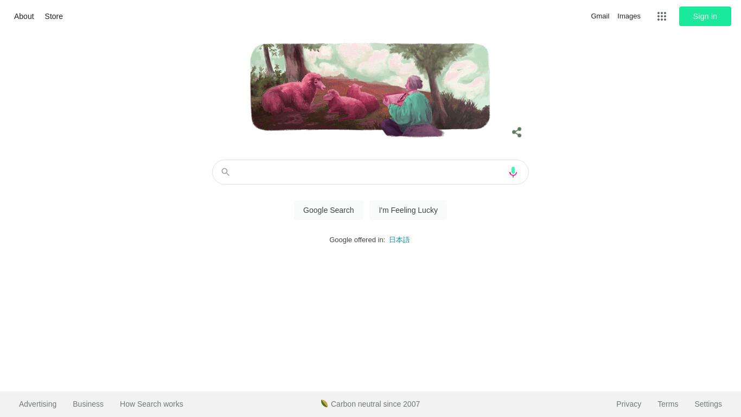Open the Store link
741x417 pixels.
coord(54,16)
